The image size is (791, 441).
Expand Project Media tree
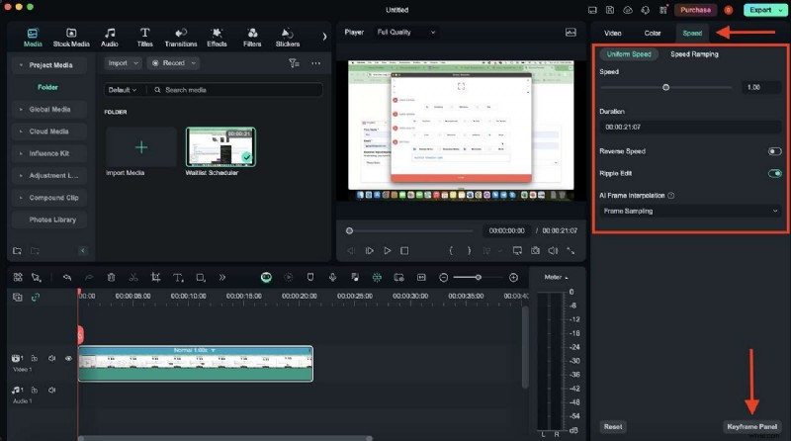[21, 65]
